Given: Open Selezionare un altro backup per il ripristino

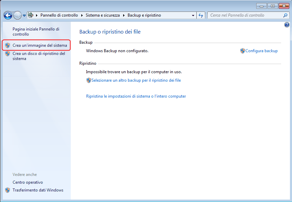Looking at the screenshot, I should tap(136, 80).
